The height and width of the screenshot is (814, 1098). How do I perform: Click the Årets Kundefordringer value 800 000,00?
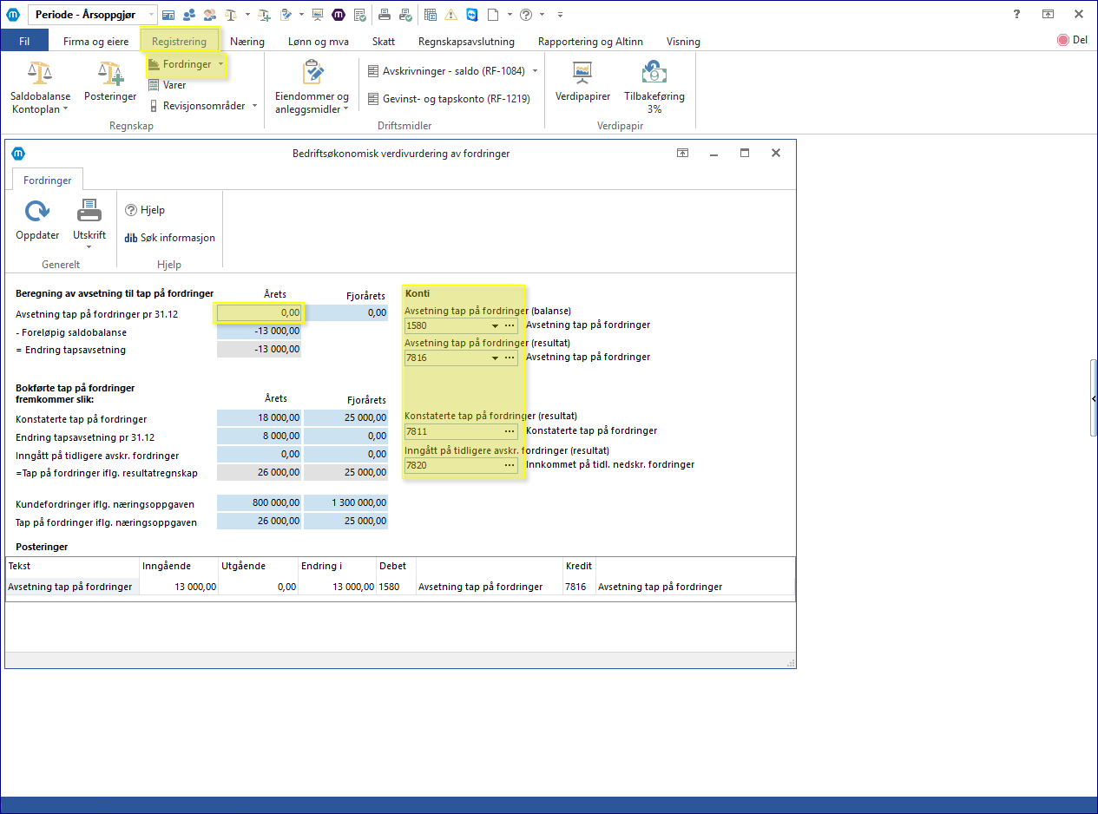[259, 503]
